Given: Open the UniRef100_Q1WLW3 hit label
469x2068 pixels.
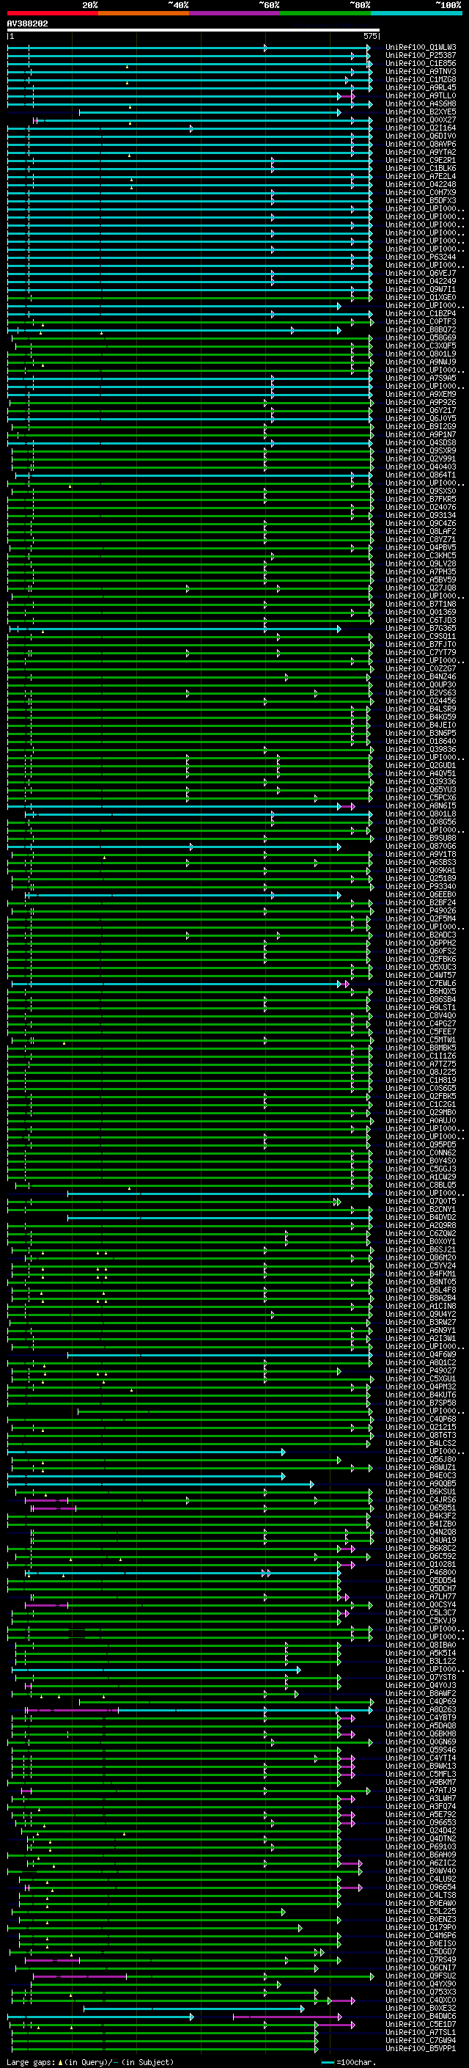Looking at the screenshot, I should (421, 48).
